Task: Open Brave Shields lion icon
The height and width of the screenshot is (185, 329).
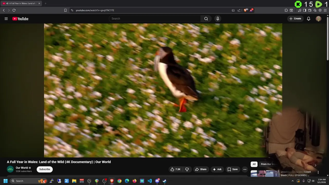Action: tap(245, 10)
